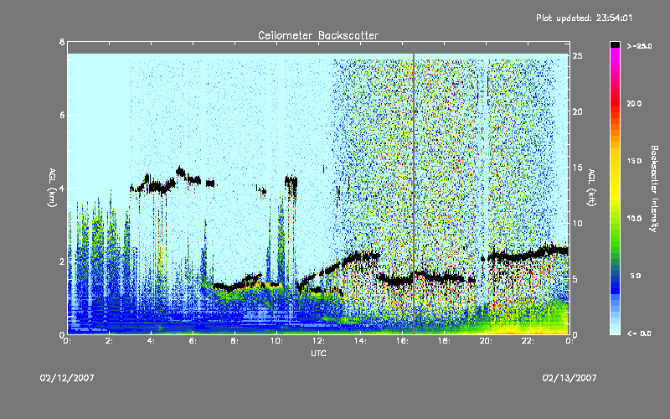670x419 pixels.
Task: Click the 5.0 colorbar label
Action: click(636, 276)
